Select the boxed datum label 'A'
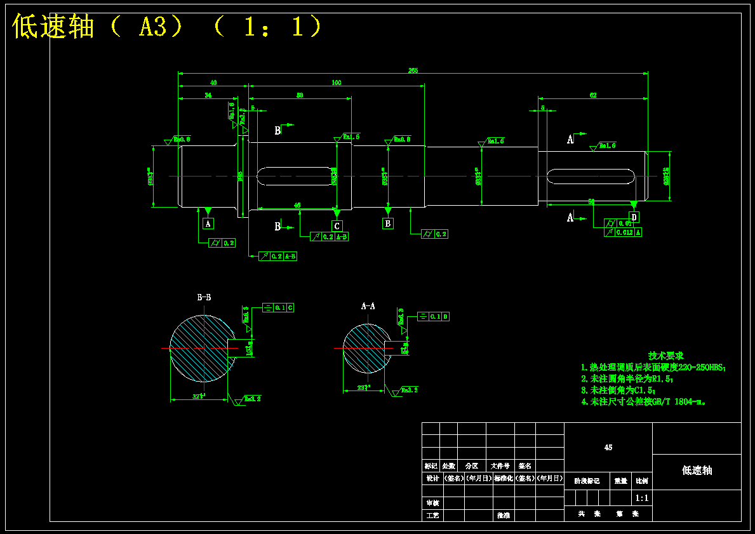The width and height of the screenshot is (755, 534). click(x=208, y=224)
